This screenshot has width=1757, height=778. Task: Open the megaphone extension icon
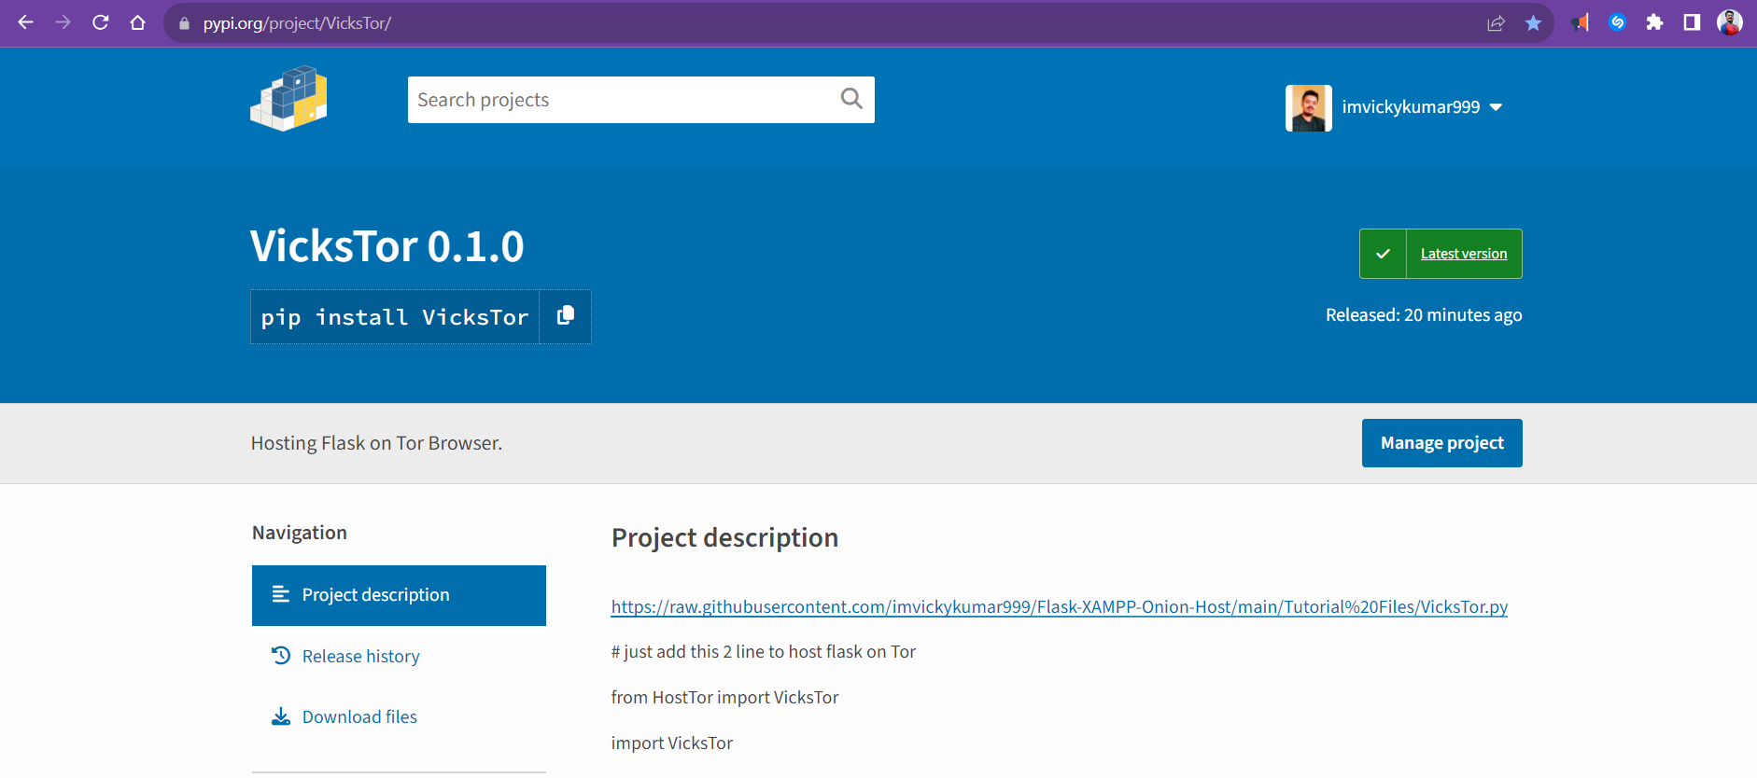[1580, 22]
